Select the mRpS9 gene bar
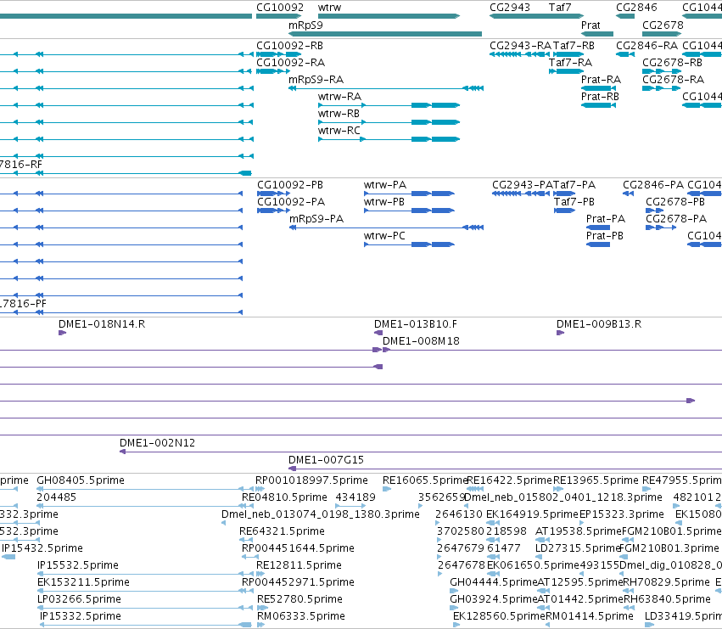Viewport: 722px width, 629px height. tap(385, 34)
